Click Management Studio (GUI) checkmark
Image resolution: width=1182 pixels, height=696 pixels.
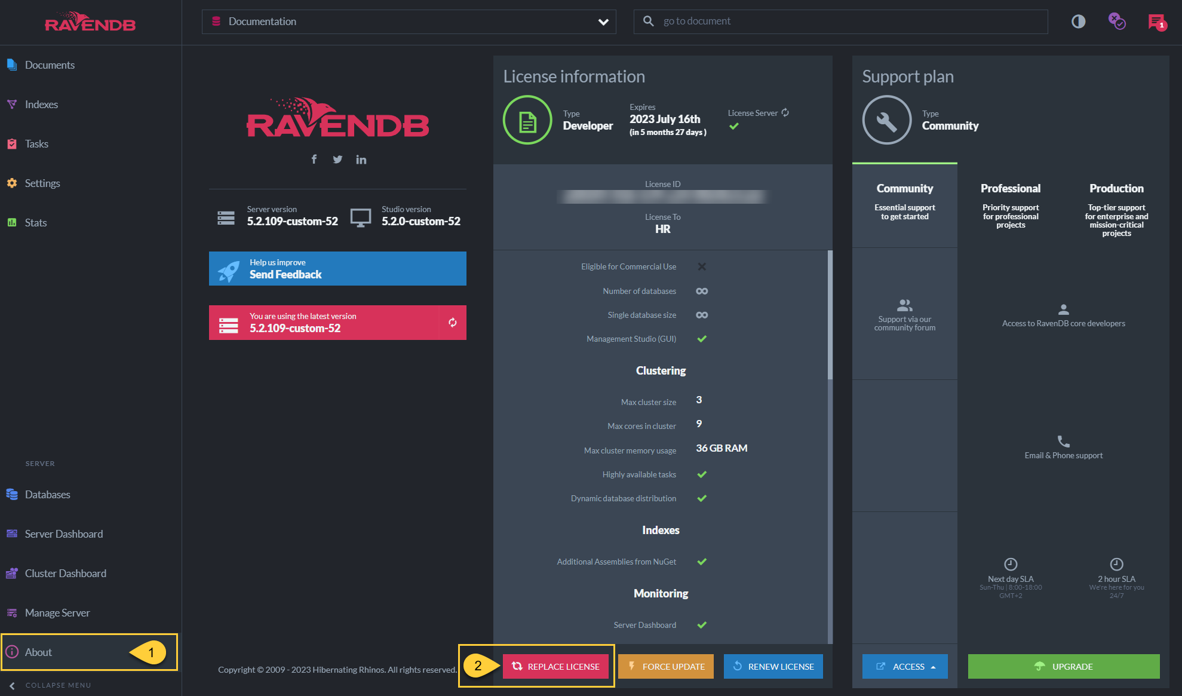(x=702, y=339)
